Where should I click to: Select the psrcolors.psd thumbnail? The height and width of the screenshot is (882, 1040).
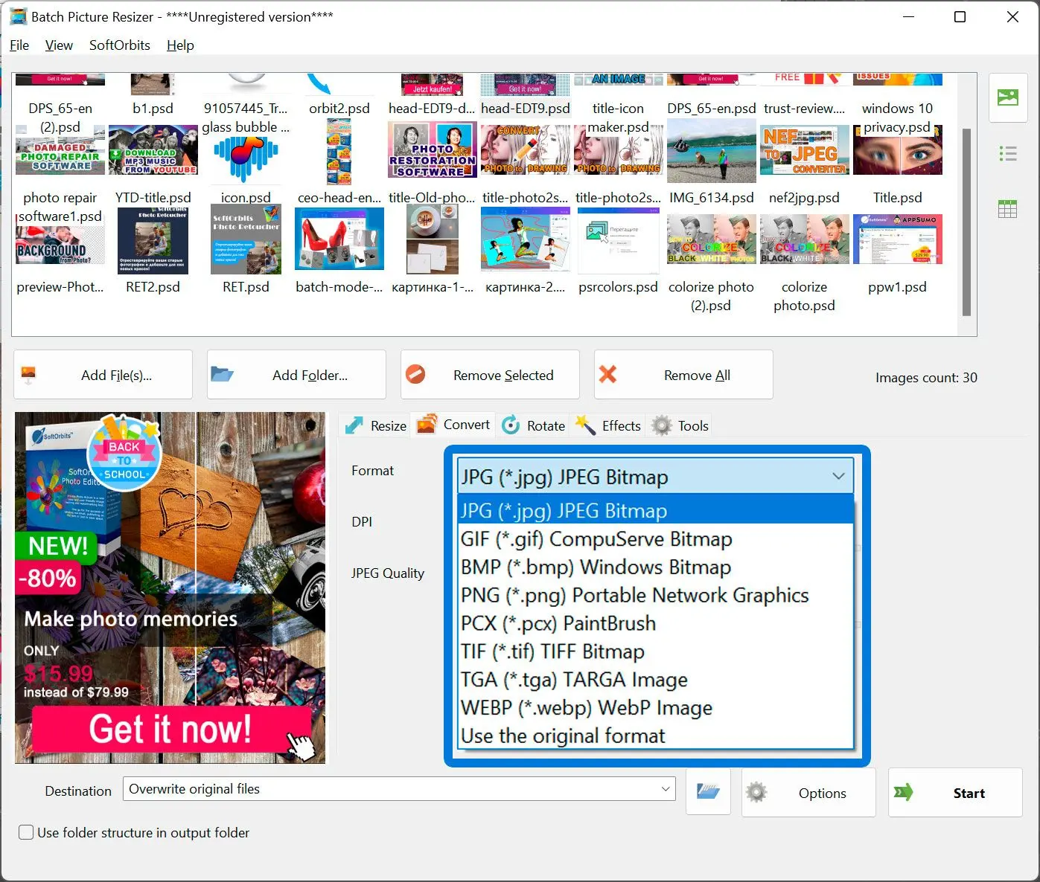coord(618,240)
